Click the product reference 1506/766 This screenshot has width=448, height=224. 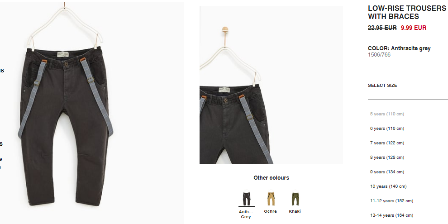coord(379,55)
